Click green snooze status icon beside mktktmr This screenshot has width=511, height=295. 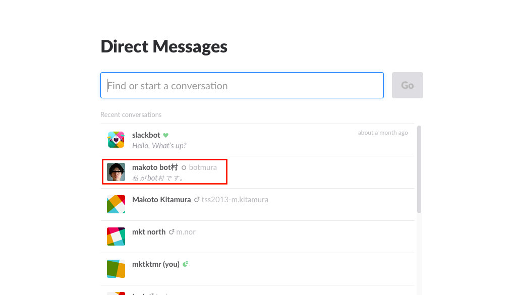pyautogui.click(x=185, y=264)
